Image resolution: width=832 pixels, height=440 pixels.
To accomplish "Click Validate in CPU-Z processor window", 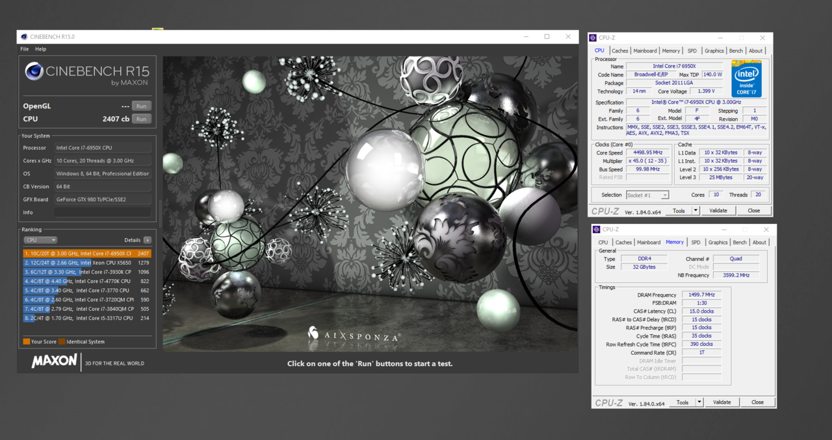I will [718, 211].
